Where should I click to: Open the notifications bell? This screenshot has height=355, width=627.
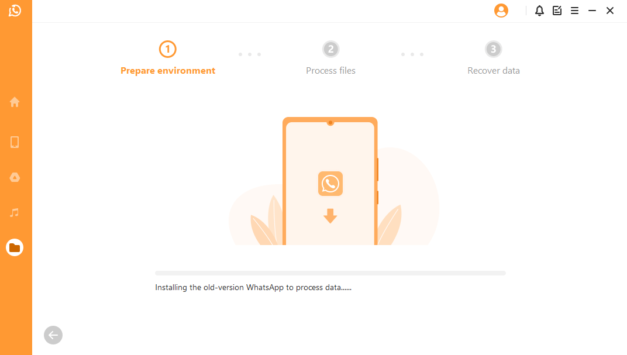tap(539, 11)
